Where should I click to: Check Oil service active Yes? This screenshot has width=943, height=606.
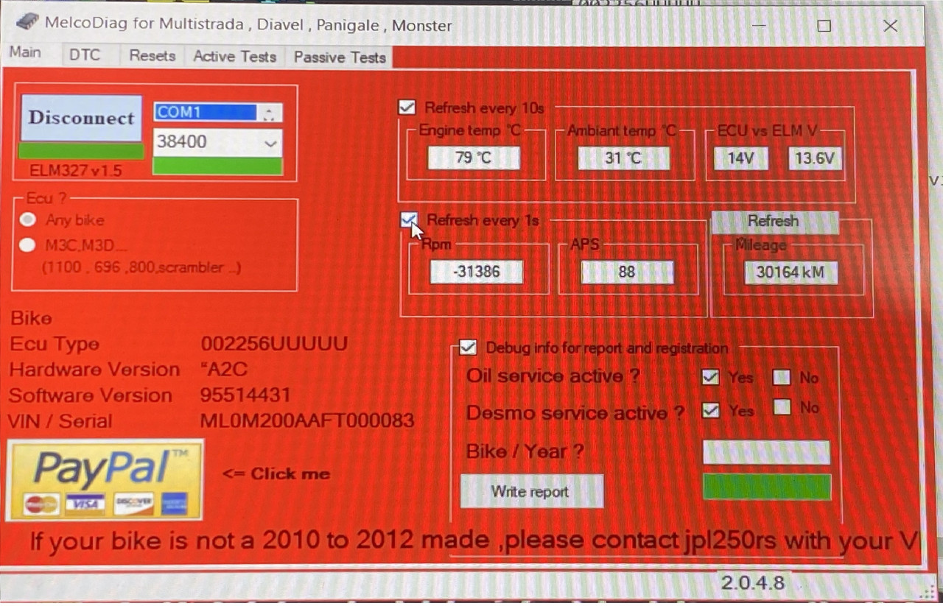[710, 377]
